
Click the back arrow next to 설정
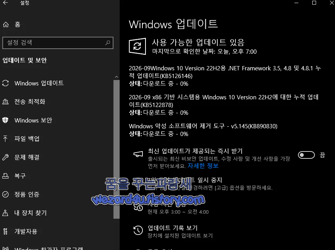click(x=5, y=3)
